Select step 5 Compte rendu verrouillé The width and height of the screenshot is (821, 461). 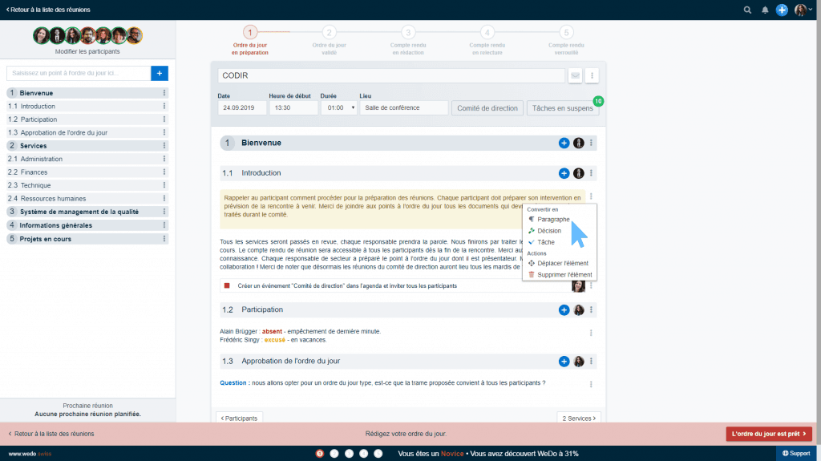[x=566, y=33]
